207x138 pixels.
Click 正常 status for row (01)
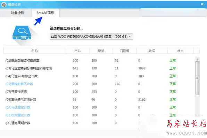(x=173, y=60)
